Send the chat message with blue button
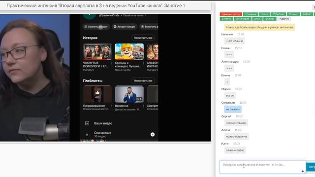 pos(311,167)
